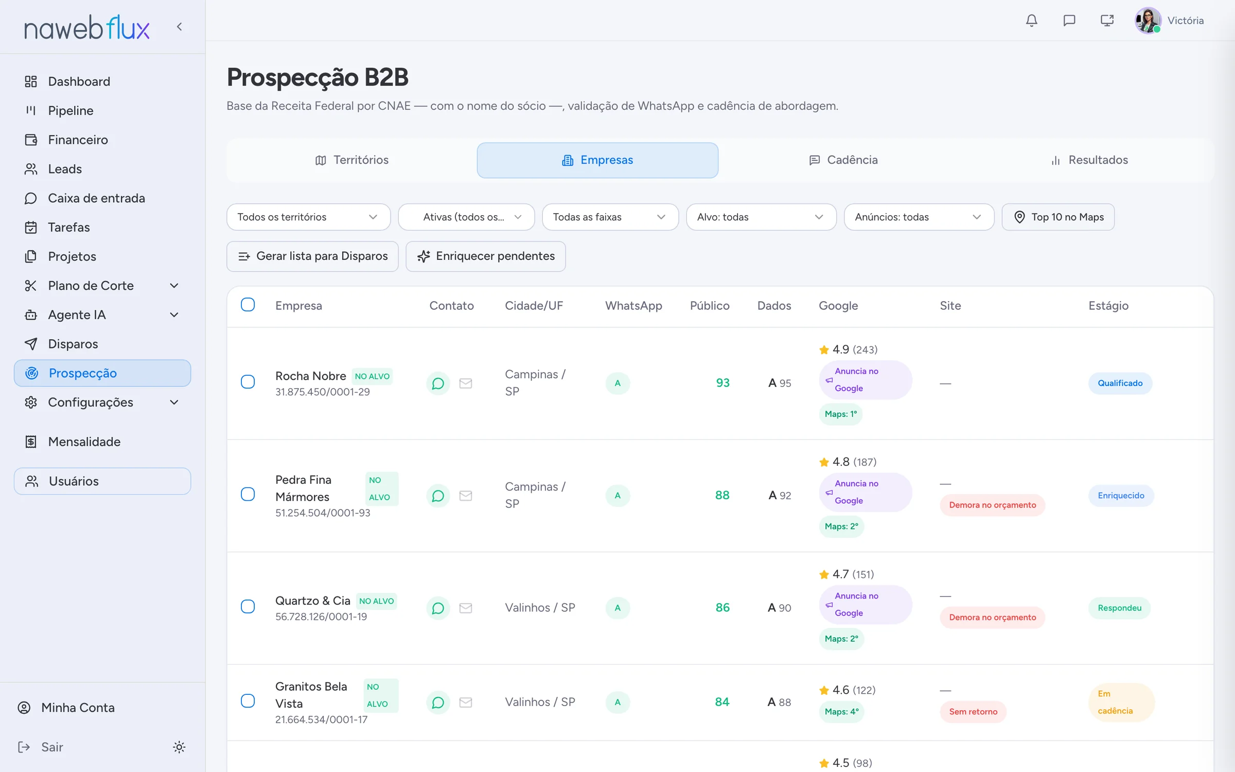
Task: Toggle Top 10 no Maps filter
Action: [1058, 217]
